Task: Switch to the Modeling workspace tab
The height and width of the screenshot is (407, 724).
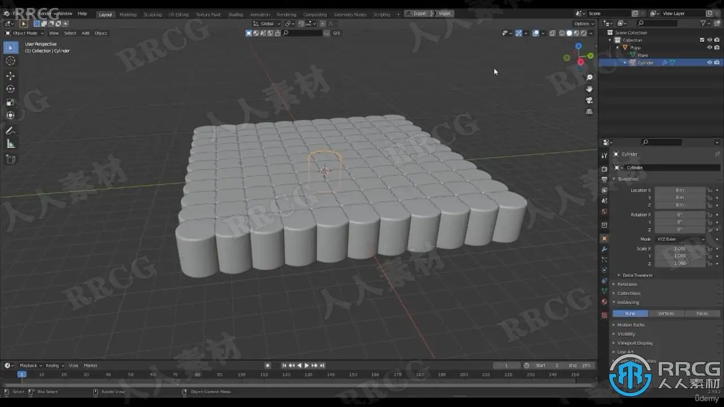Action: pos(128,14)
